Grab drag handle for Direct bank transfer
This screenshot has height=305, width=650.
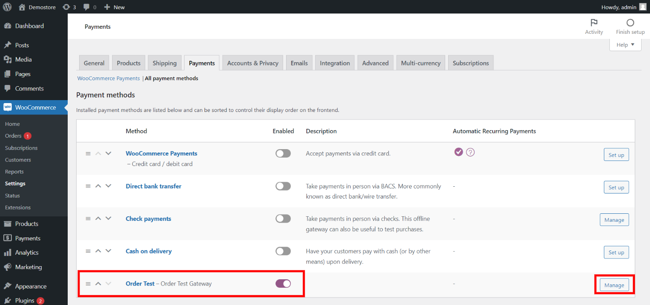(x=88, y=186)
